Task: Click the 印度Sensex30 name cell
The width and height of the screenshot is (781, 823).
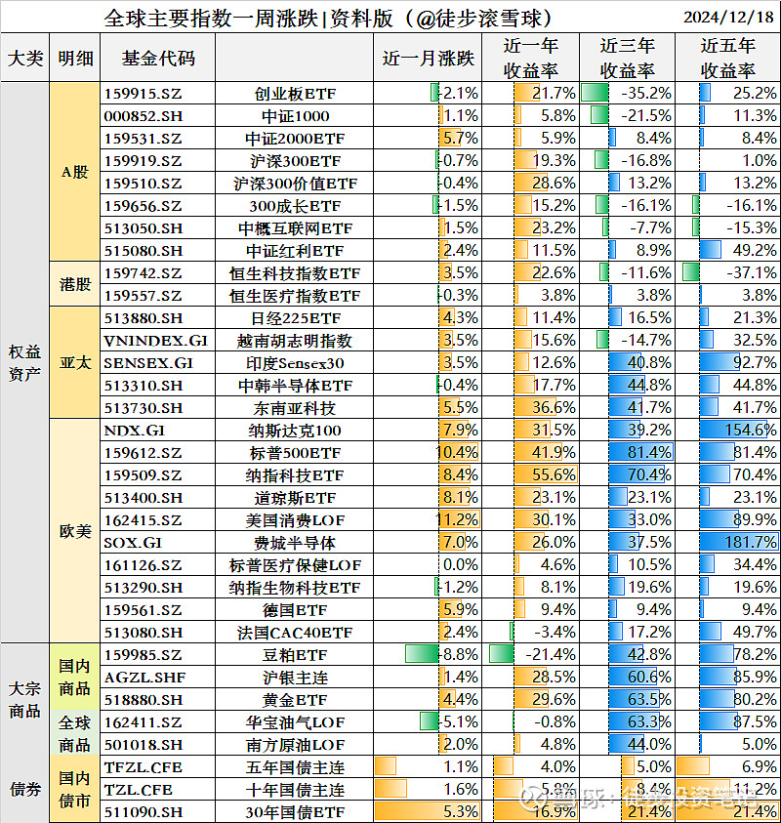Action: [x=295, y=363]
